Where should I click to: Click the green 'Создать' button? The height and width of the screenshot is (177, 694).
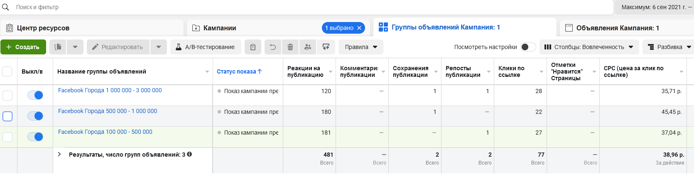click(x=23, y=47)
